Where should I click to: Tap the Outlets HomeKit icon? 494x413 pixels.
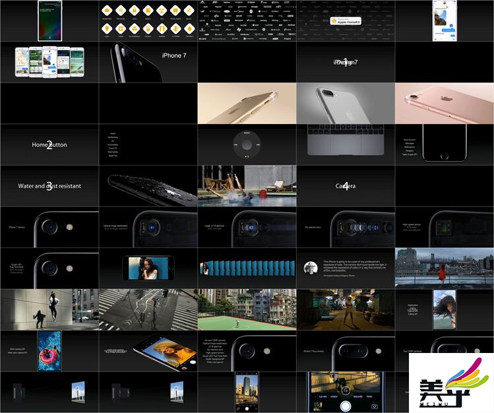[121, 28]
